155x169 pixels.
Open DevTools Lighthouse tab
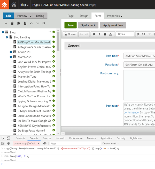pos(136,138)
